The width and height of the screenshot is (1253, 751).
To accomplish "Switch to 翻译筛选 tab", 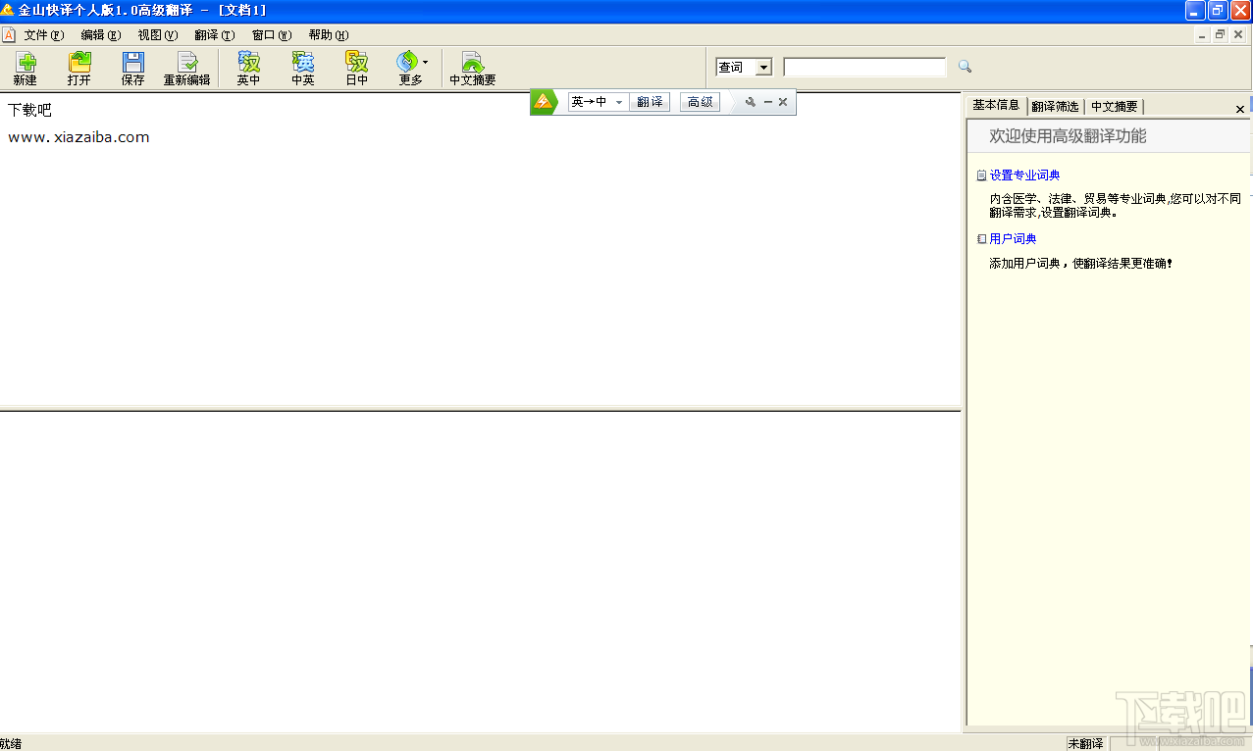I will (1055, 106).
